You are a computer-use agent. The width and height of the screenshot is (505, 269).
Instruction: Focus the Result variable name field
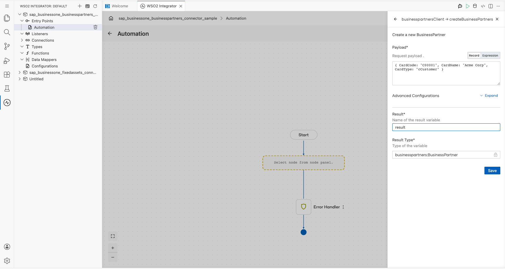(446, 127)
